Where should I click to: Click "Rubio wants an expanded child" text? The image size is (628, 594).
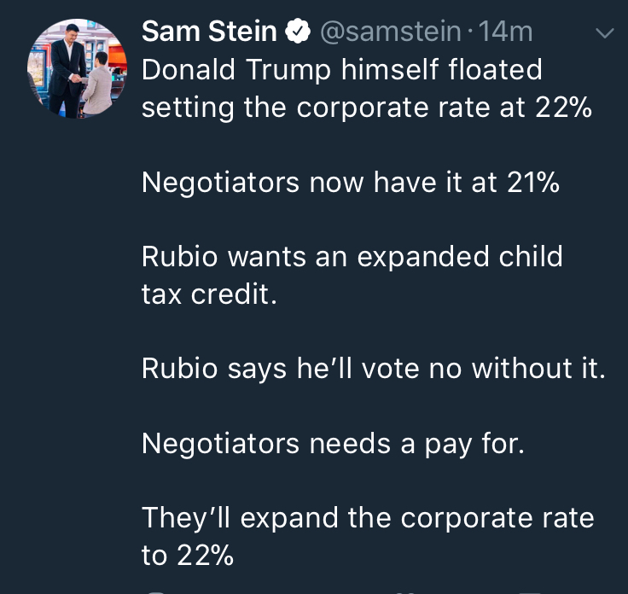[352, 256]
